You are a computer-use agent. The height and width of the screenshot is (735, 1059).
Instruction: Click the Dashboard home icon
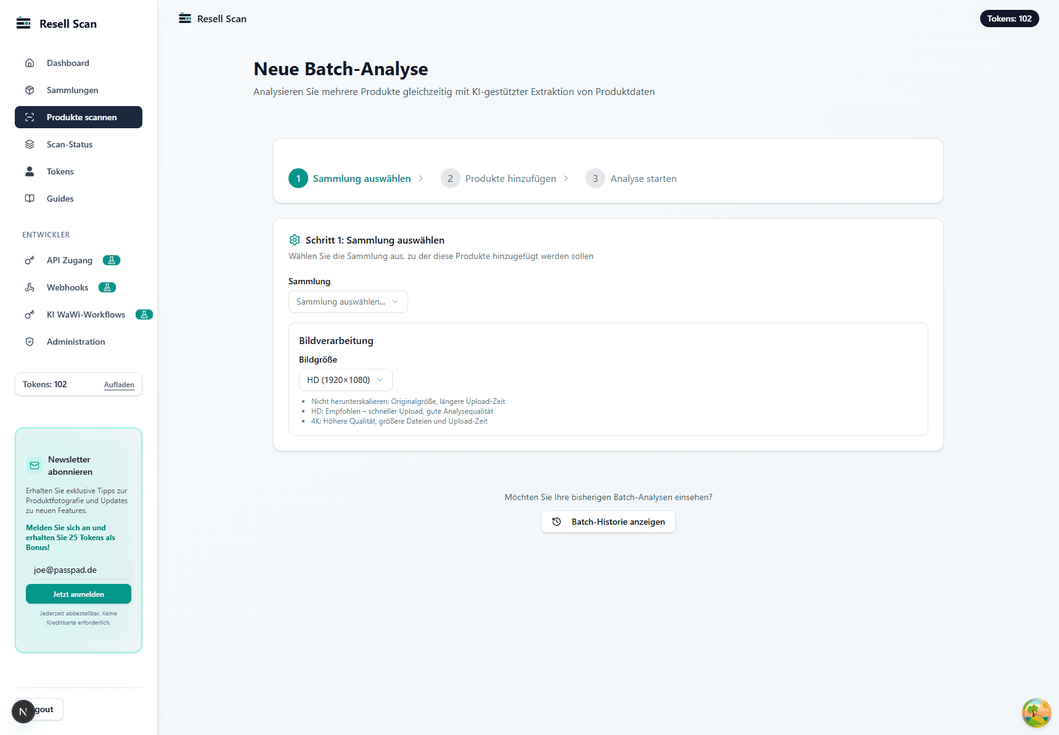click(x=30, y=63)
